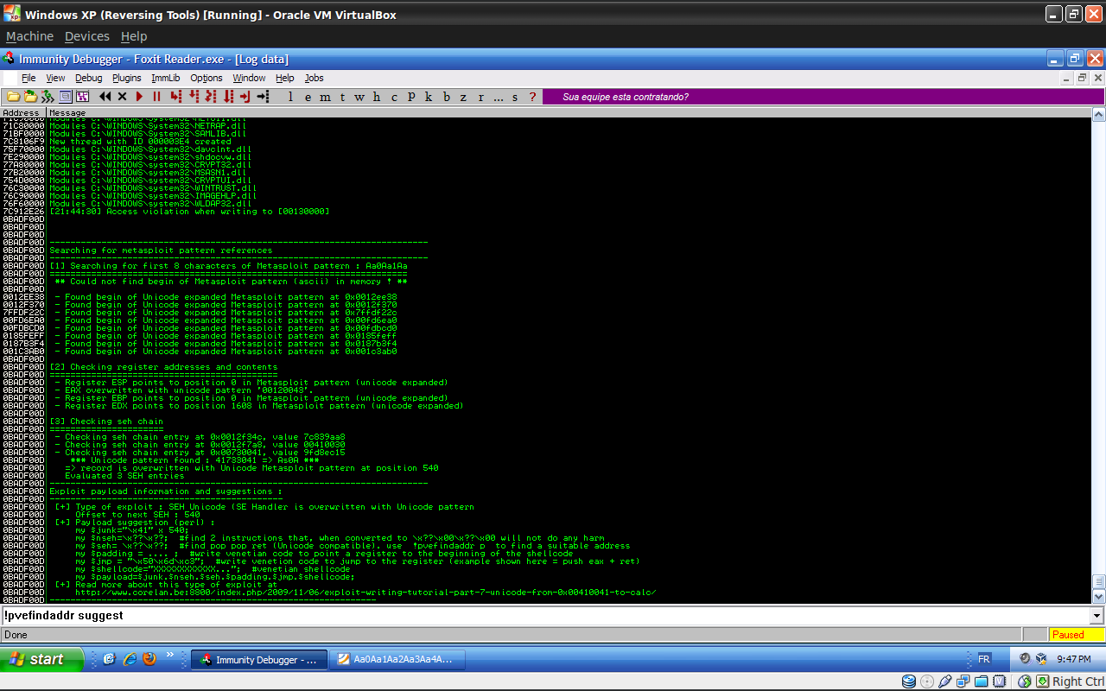Screen dimensions: 1106x691
Task: Click the Trace over icon
Action: (x=229, y=97)
